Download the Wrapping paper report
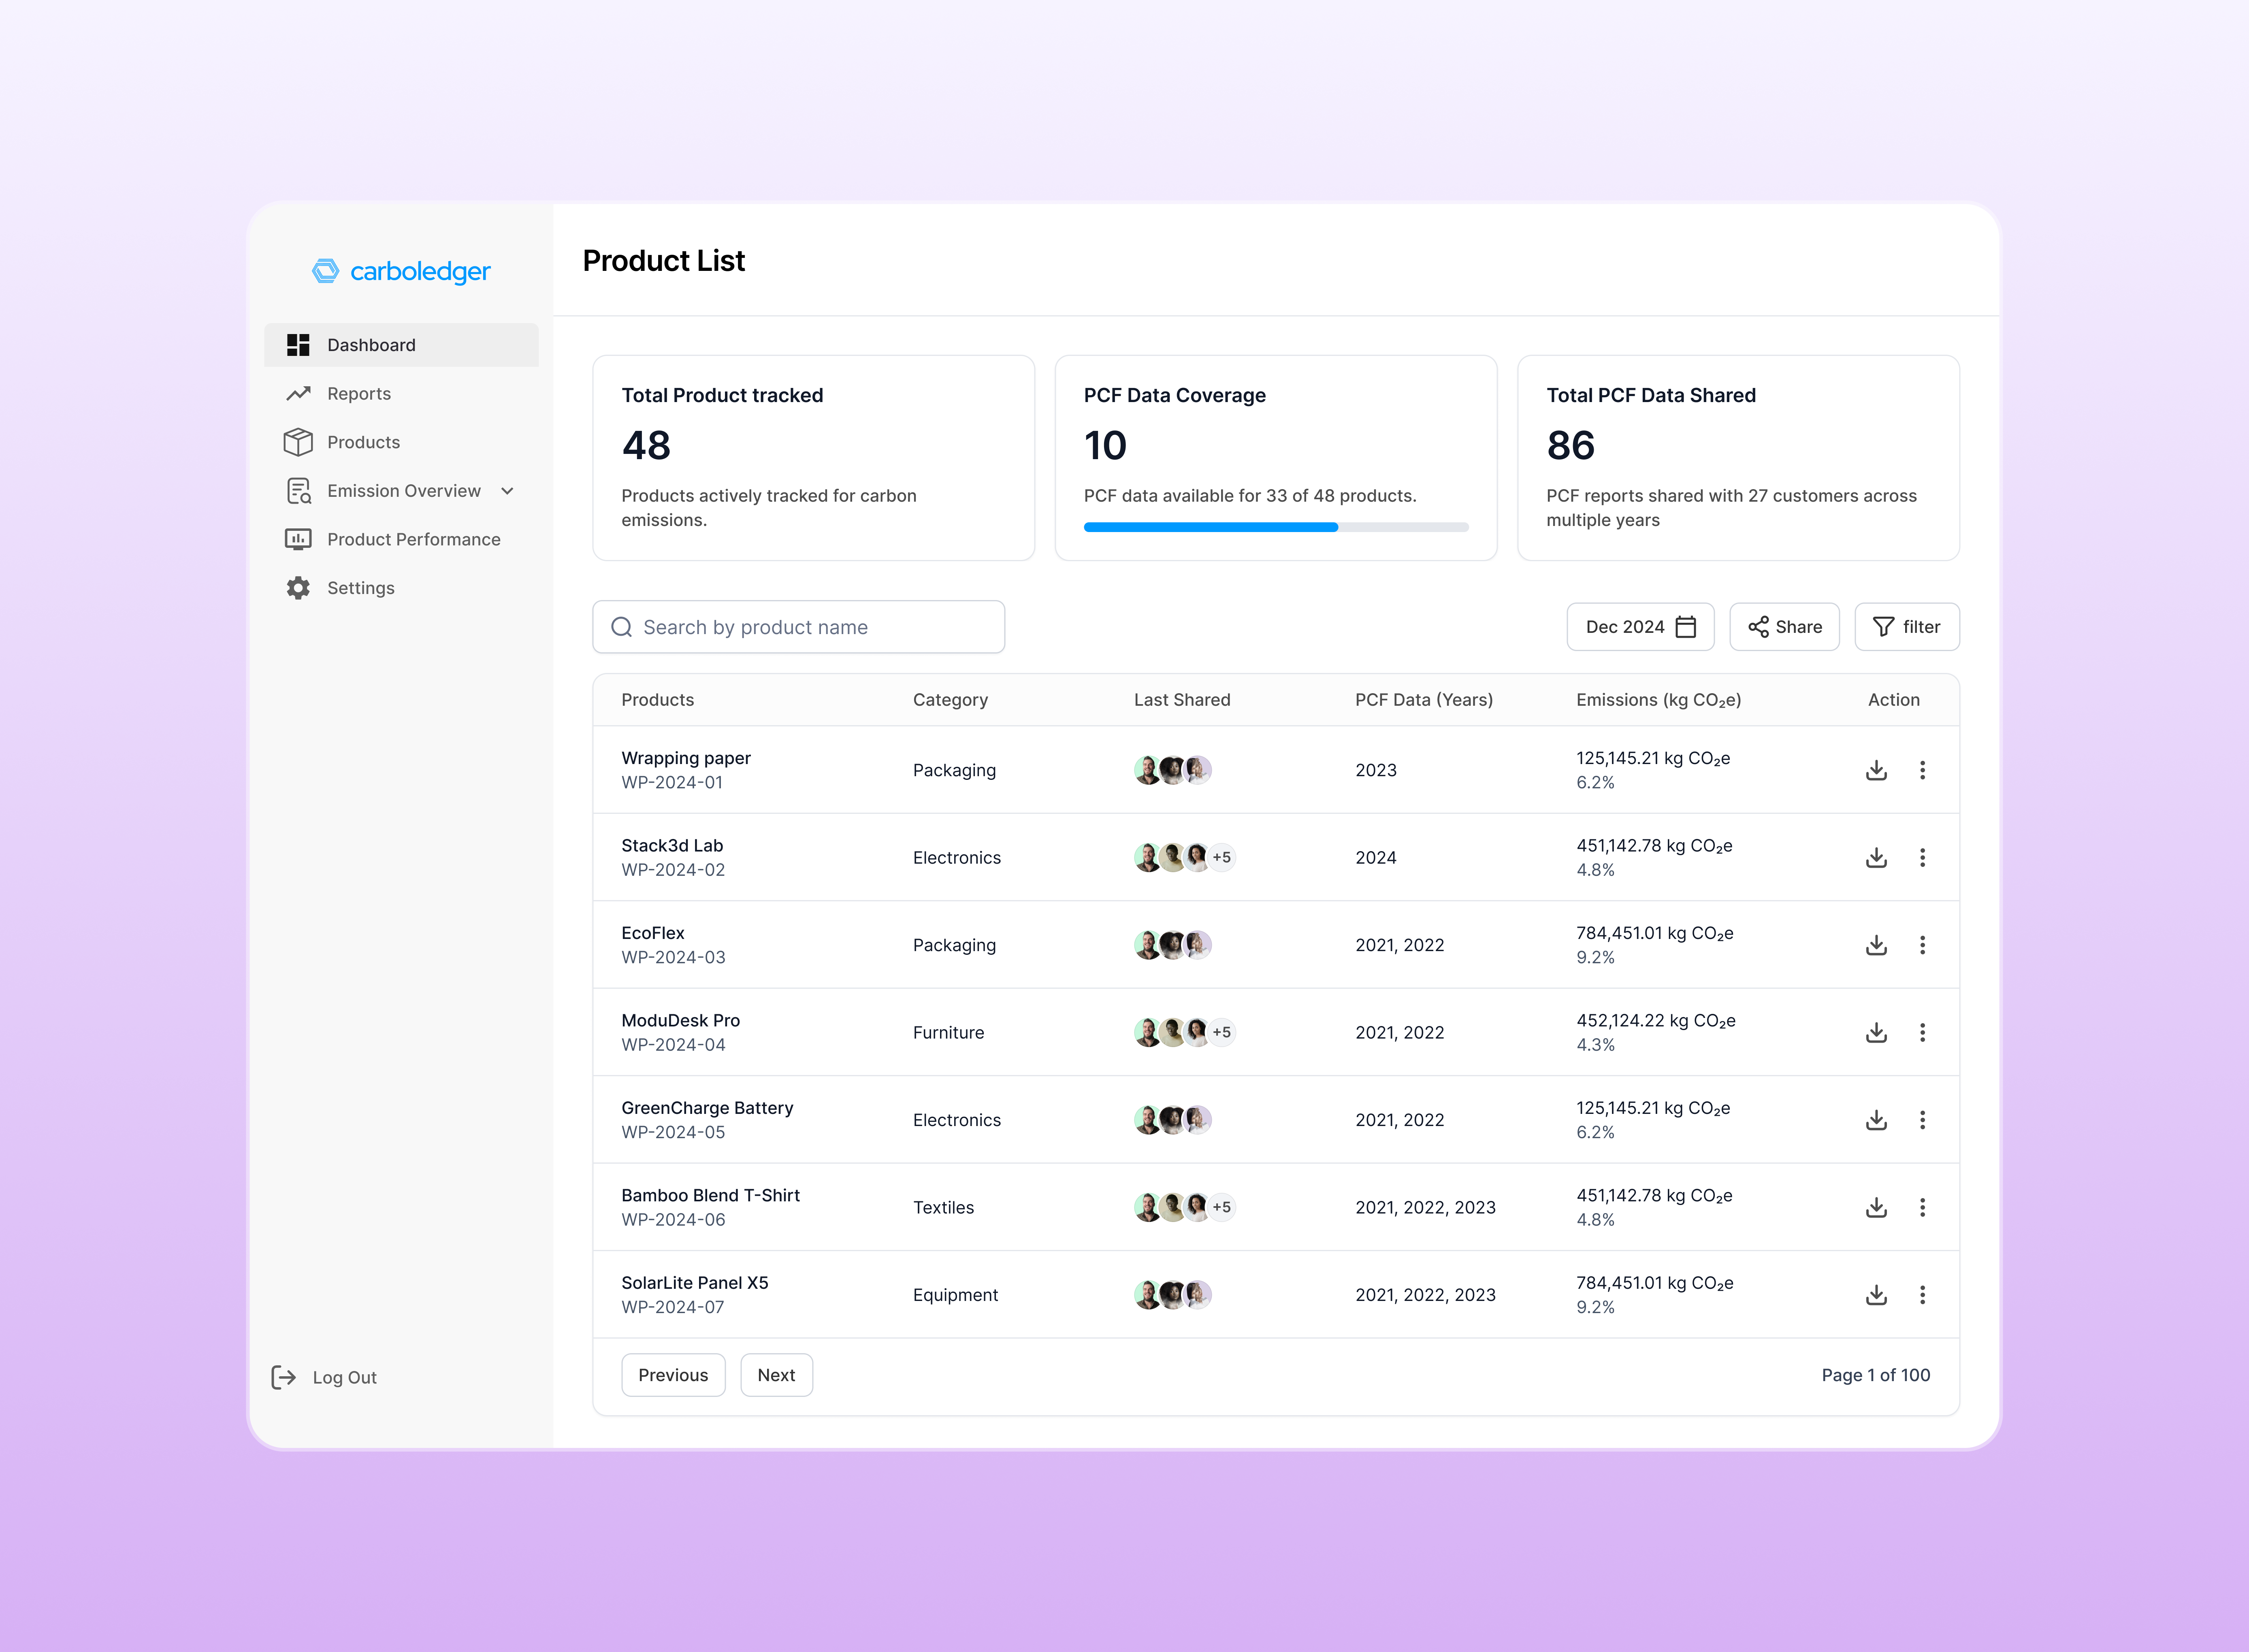Viewport: 2249px width, 1652px height. pos(1876,770)
